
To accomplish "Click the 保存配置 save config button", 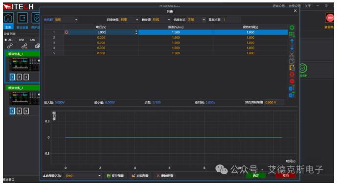I will (x=115, y=176).
